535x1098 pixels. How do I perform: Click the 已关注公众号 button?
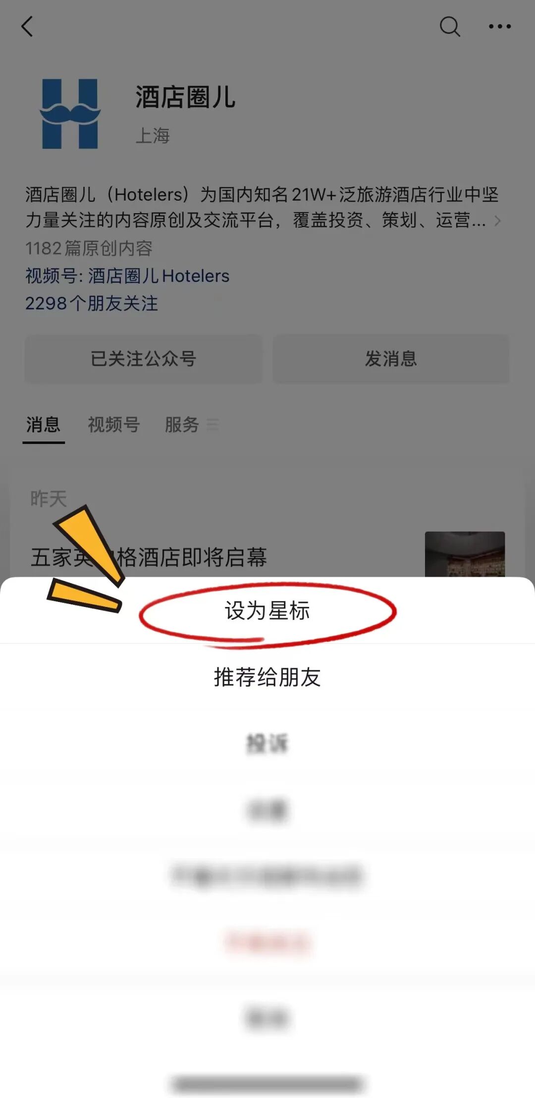click(x=143, y=359)
